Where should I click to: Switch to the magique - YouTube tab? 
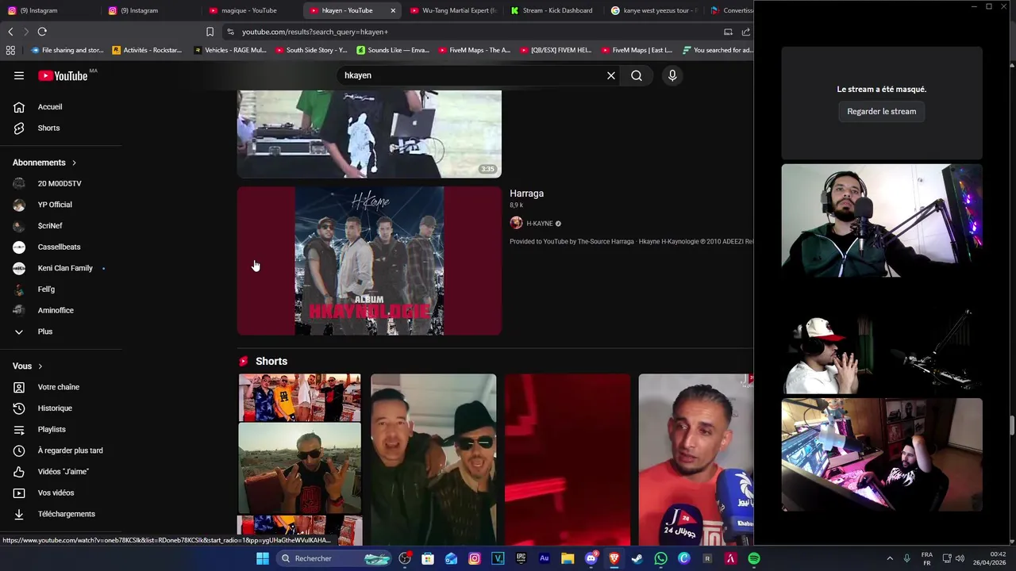point(249,10)
